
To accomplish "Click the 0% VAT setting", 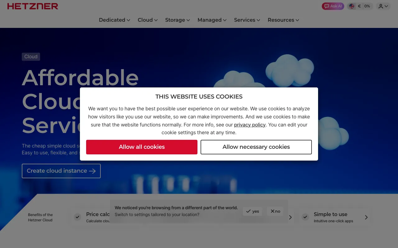I will 367,6.
